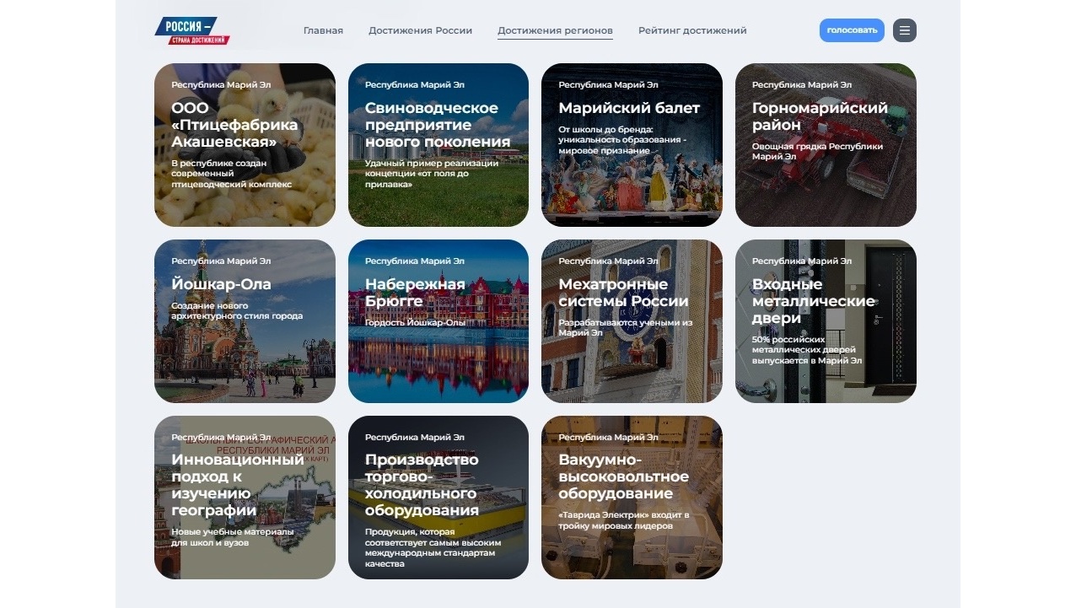Open the Вакуумно-высоковольтное оборудование card
This screenshot has width=1076, height=608.
[x=632, y=498]
